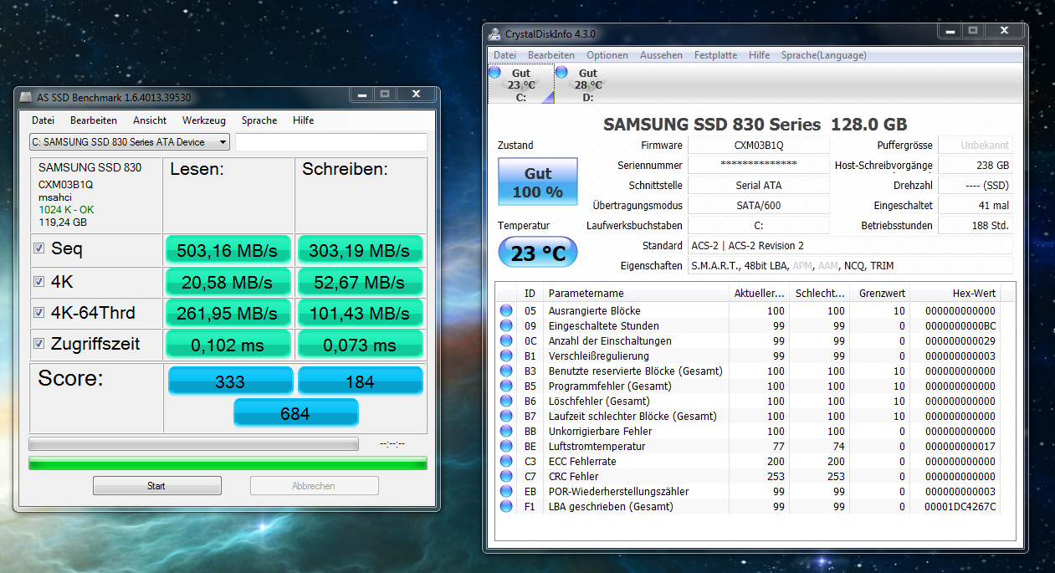Click the Seriennummer masked value field
Image resolution: width=1055 pixels, height=573 pixels.
pyautogui.click(x=758, y=166)
